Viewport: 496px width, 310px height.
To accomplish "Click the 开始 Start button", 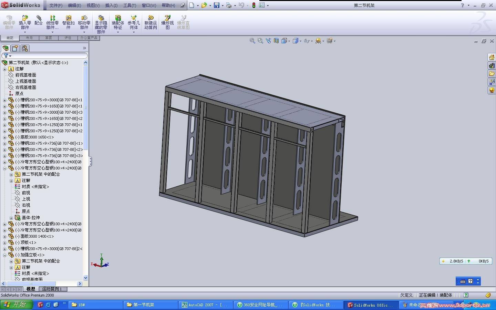I will [x=17, y=305].
